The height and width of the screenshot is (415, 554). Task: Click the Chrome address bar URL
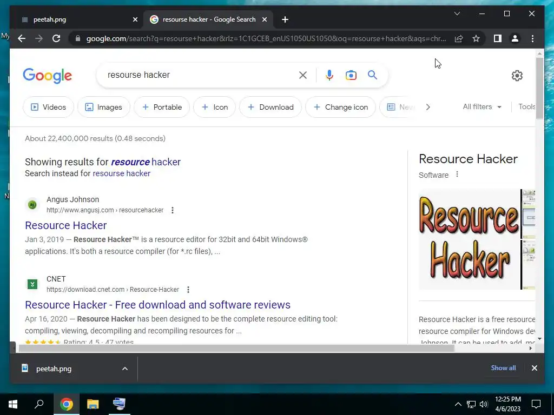[266, 38]
